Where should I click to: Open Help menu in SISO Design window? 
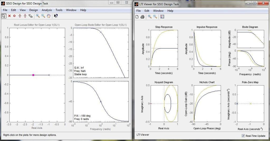(x=83, y=10)
